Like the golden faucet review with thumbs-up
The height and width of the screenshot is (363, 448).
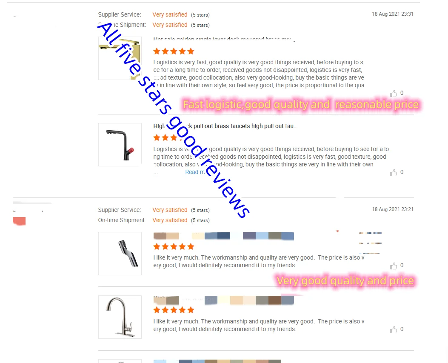point(394,94)
